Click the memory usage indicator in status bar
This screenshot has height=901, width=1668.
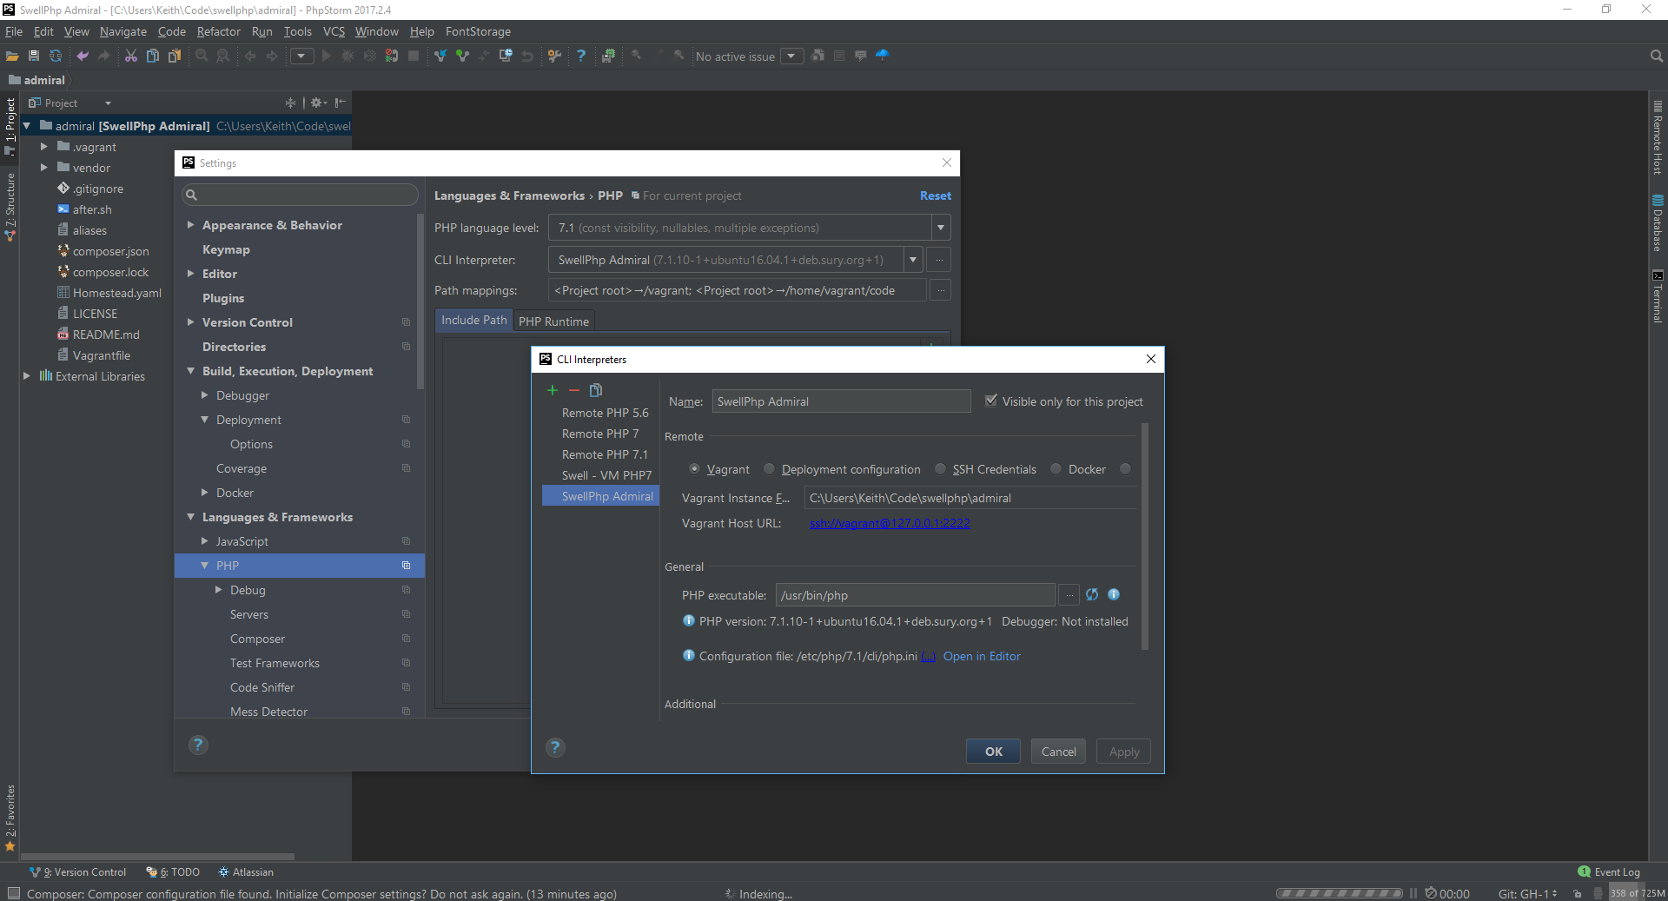1637,893
